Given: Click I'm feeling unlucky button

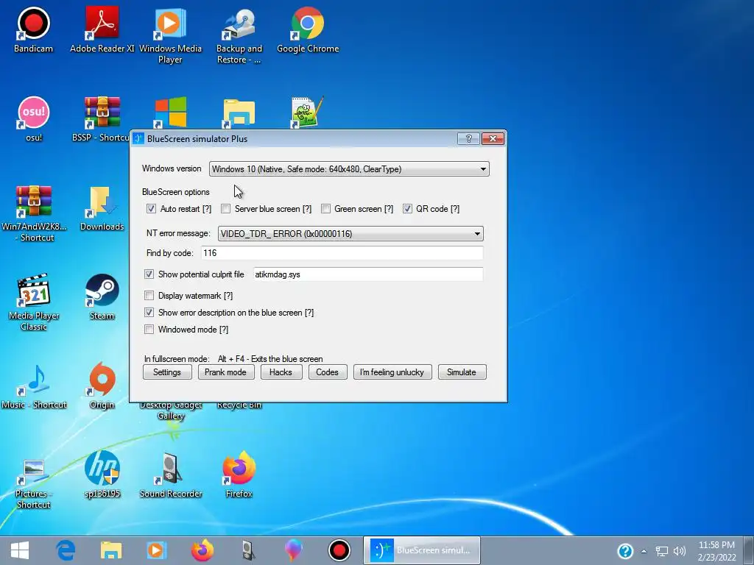Looking at the screenshot, I should point(392,372).
